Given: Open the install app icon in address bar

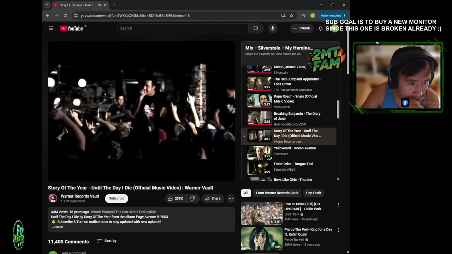Looking at the screenshot, I should [x=283, y=16].
